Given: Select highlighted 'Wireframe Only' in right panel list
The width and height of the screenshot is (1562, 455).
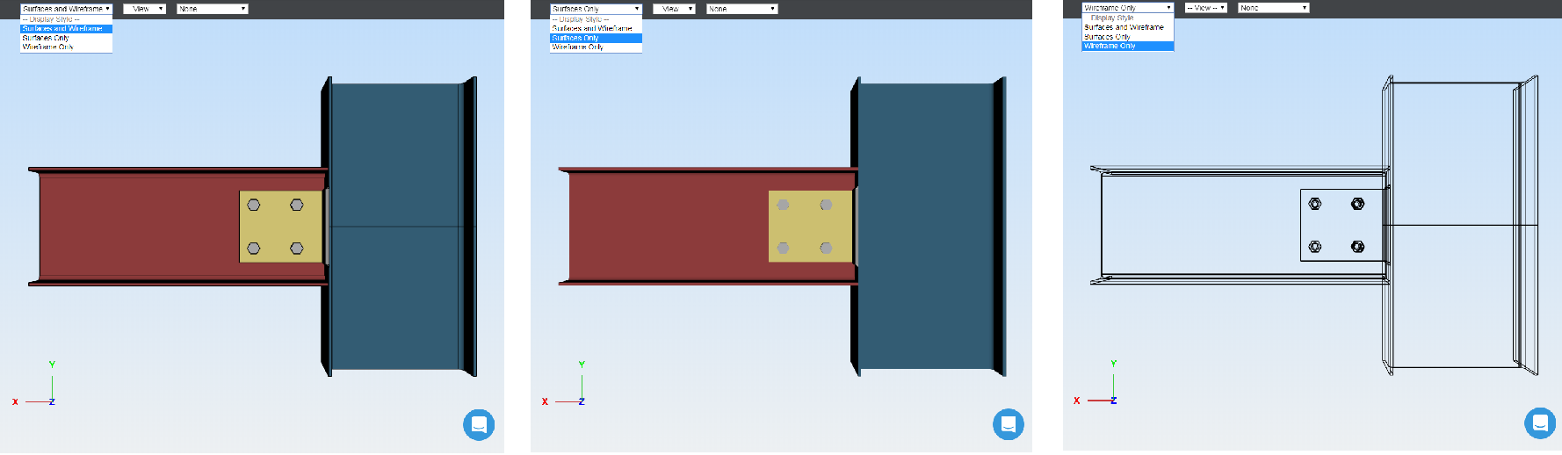Looking at the screenshot, I should pyautogui.click(x=1128, y=46).
